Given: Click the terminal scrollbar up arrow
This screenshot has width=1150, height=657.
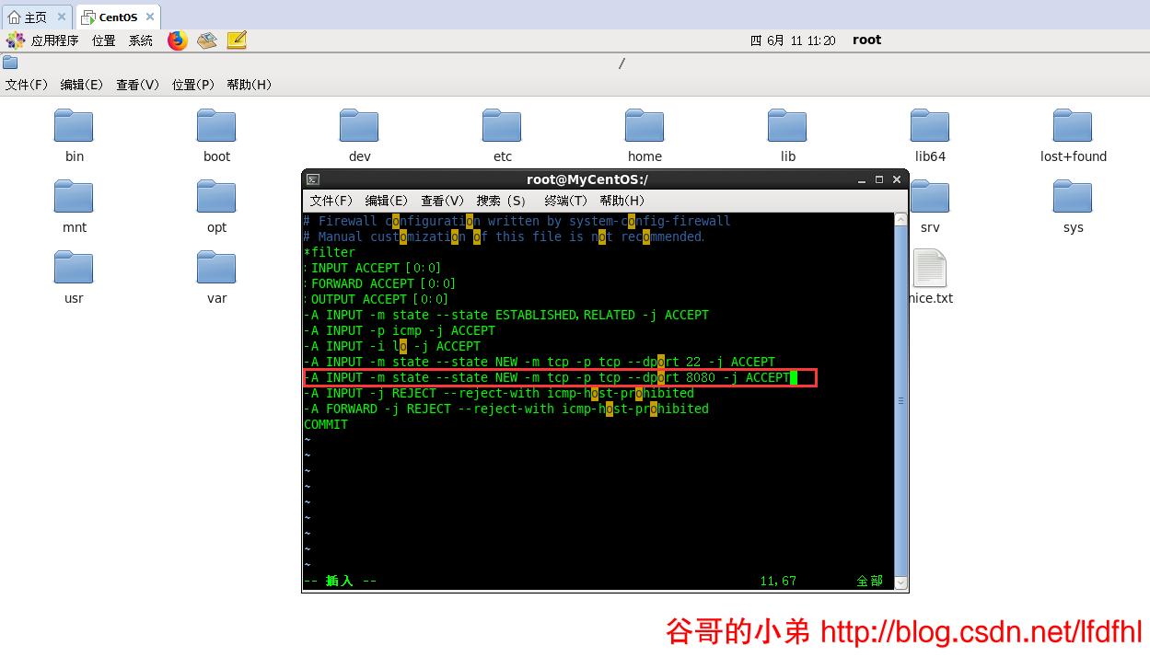Looking at the screenshot, I should coord(901,221).
